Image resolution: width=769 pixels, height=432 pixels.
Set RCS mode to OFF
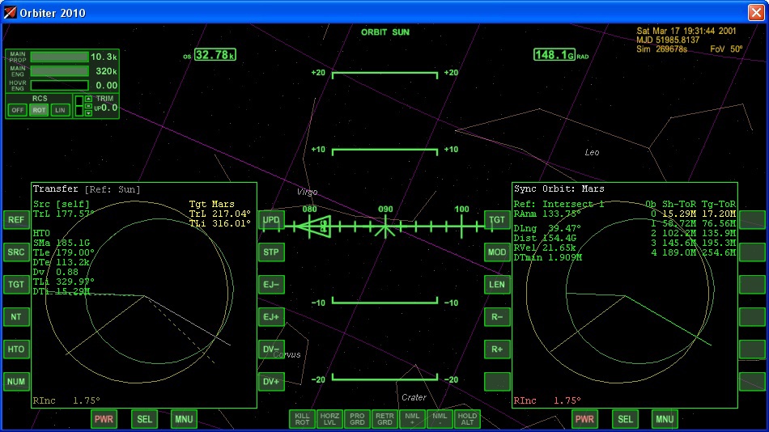click(x=18, y=110)
